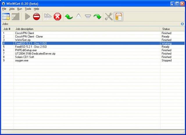Click the WinWGet title bar app icon
The image size is (186, 135).
tap(3, 4)
